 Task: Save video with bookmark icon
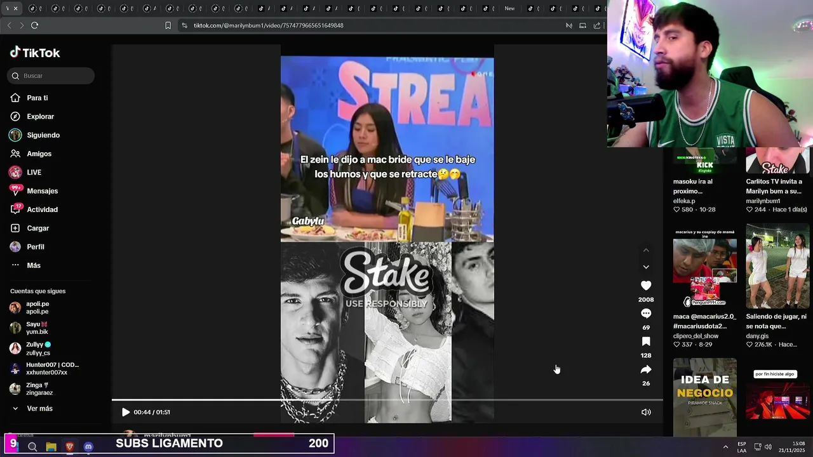pos(646,341)
